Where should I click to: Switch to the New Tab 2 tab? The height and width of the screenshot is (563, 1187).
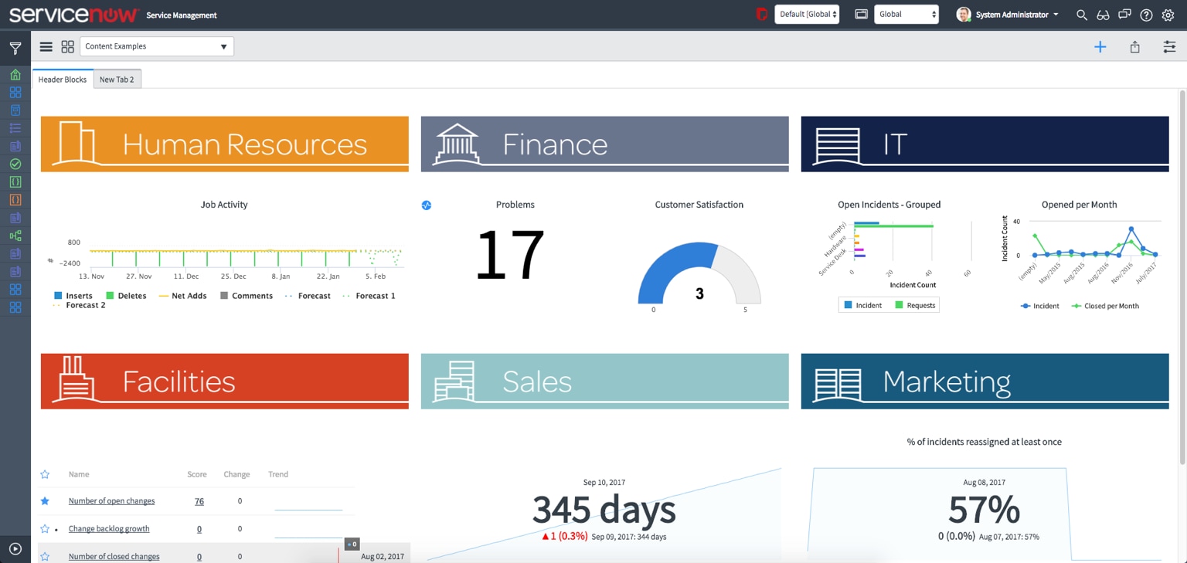[x=117, y=78]
